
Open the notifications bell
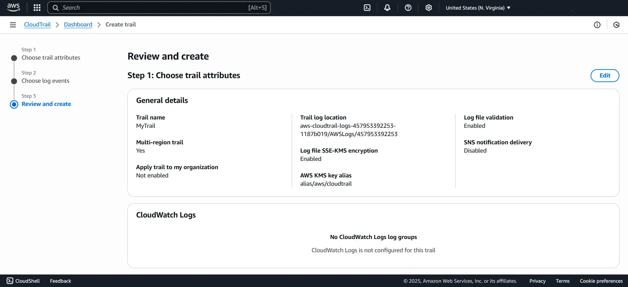(x=387, y=8)
